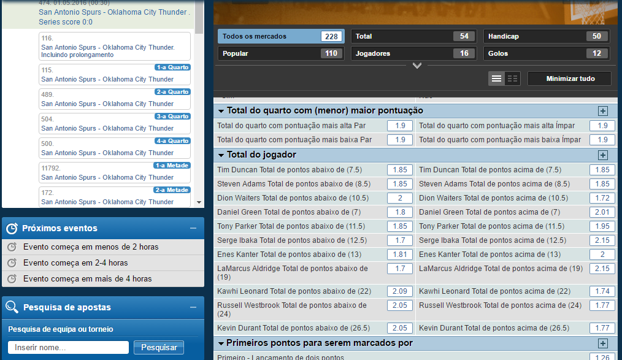Select Dion Waiters acima de 10.5 odds 1.72
The image size is (622, 360).
coord(602,198)
